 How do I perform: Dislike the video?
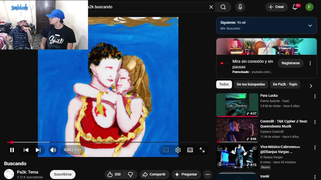(131, 174)
